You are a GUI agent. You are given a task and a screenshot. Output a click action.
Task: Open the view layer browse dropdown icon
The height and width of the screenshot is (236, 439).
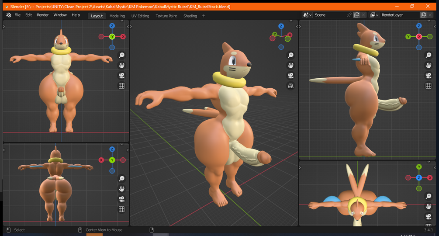point(374,15)
